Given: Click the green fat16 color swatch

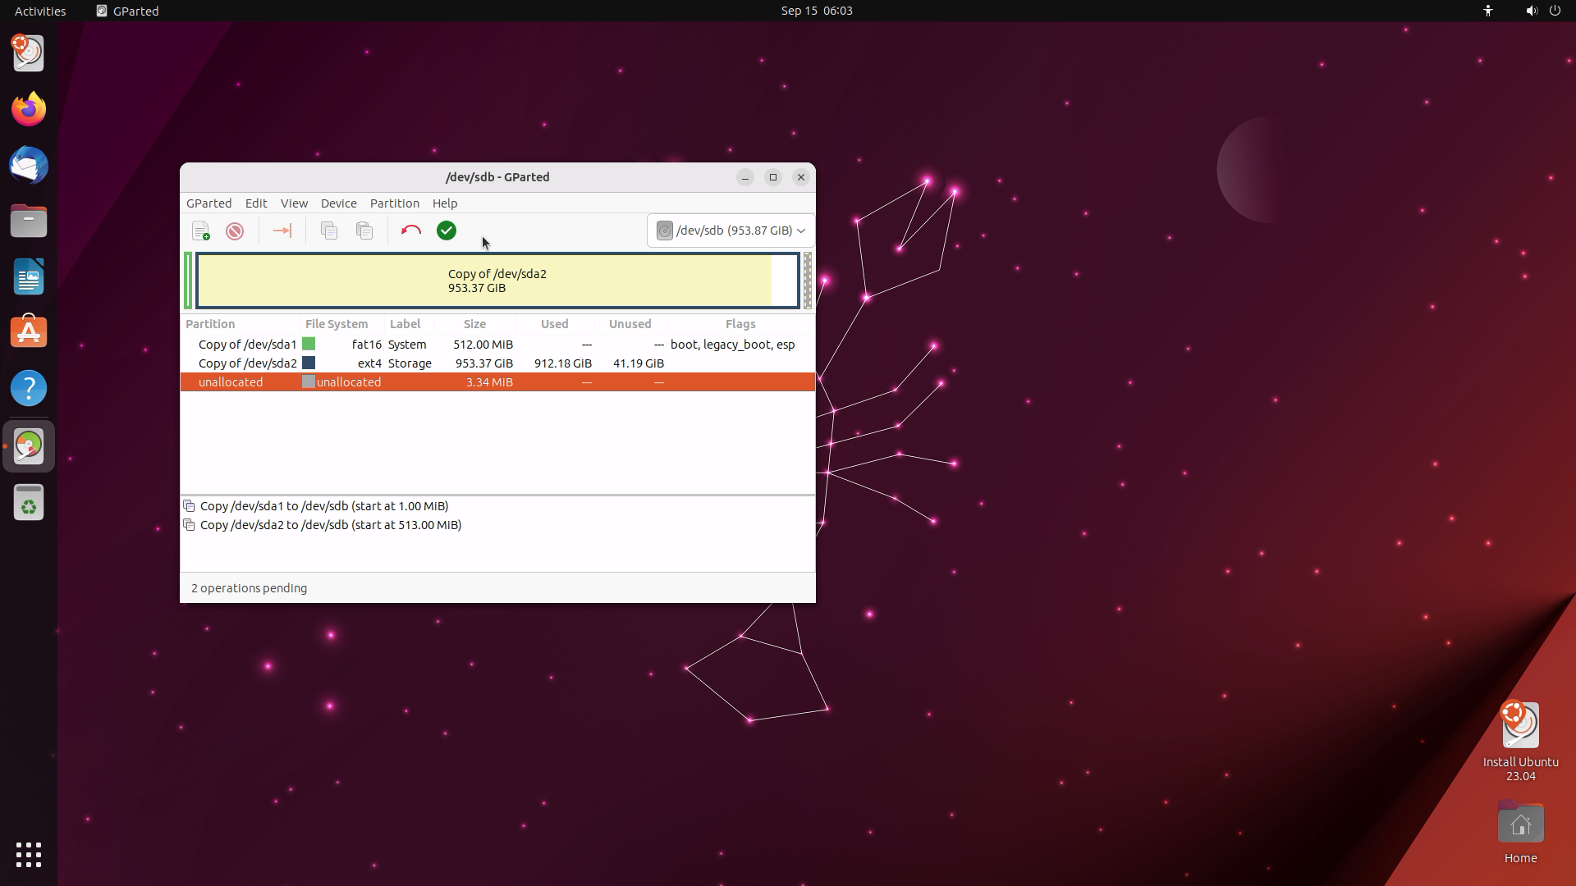Looking at the screenshot, I should click(309, 345).
